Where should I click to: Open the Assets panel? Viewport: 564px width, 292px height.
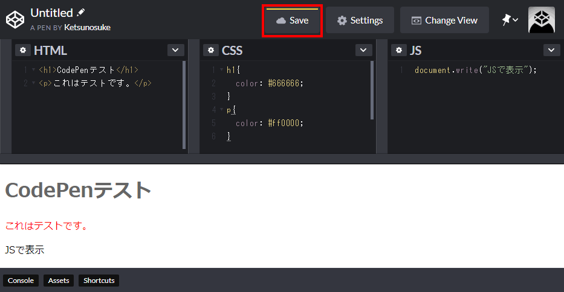[59, 281]
